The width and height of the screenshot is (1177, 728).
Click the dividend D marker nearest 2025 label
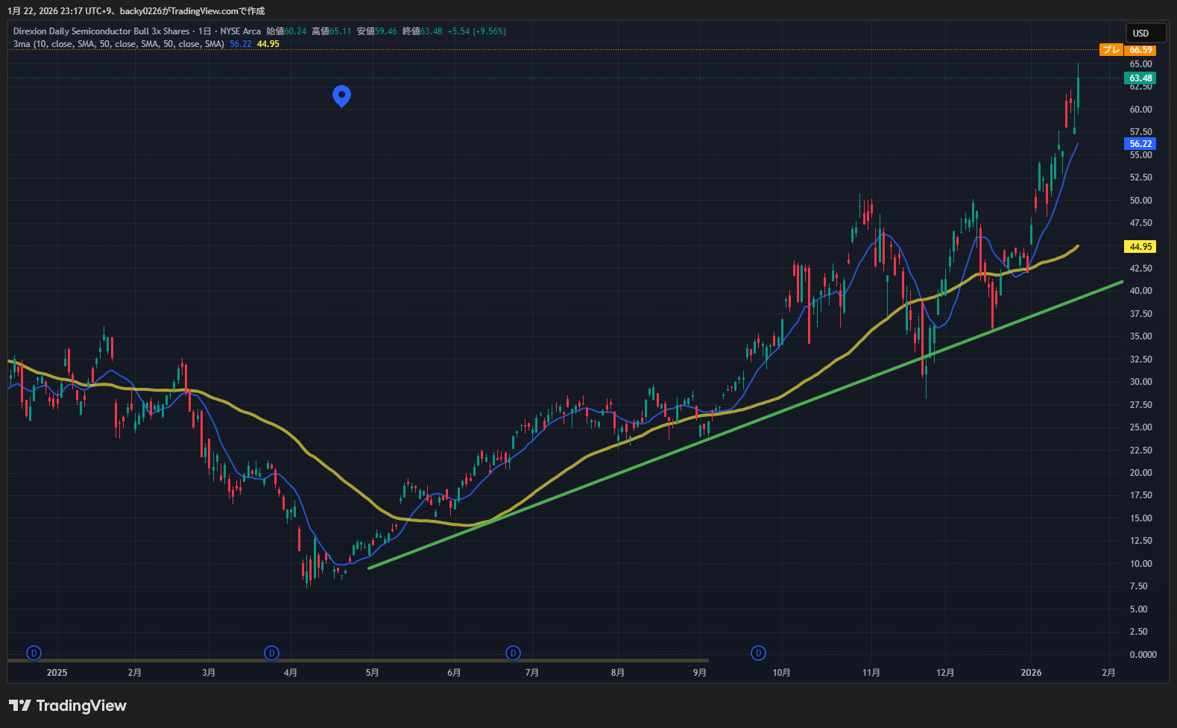(34, 653)
